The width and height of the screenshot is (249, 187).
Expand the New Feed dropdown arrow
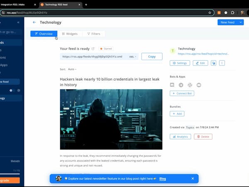(x=241, y=22)
